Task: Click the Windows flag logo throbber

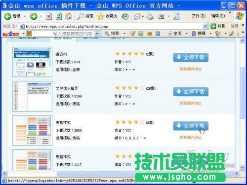Action: tap(240, 16)
